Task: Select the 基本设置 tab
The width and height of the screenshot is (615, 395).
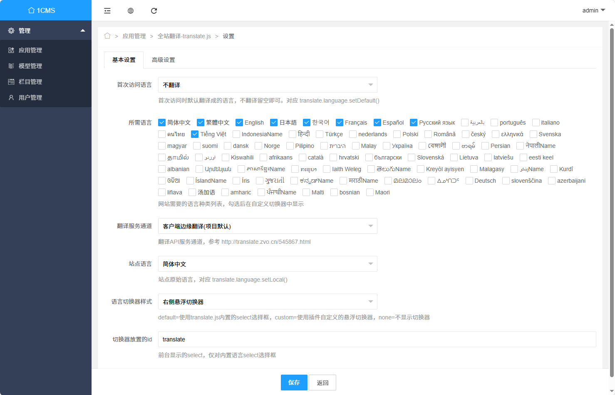Action: (x=124, y=60)
